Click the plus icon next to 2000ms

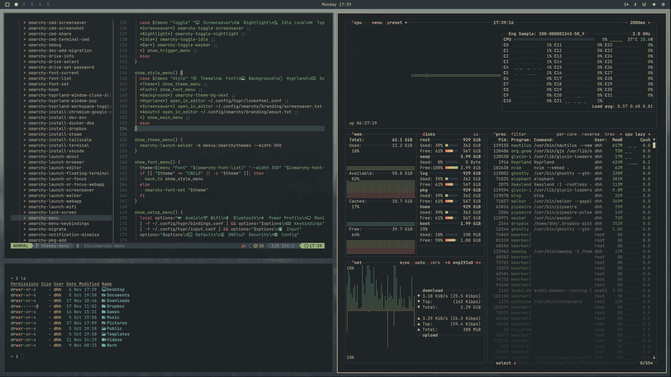point(649,23)
